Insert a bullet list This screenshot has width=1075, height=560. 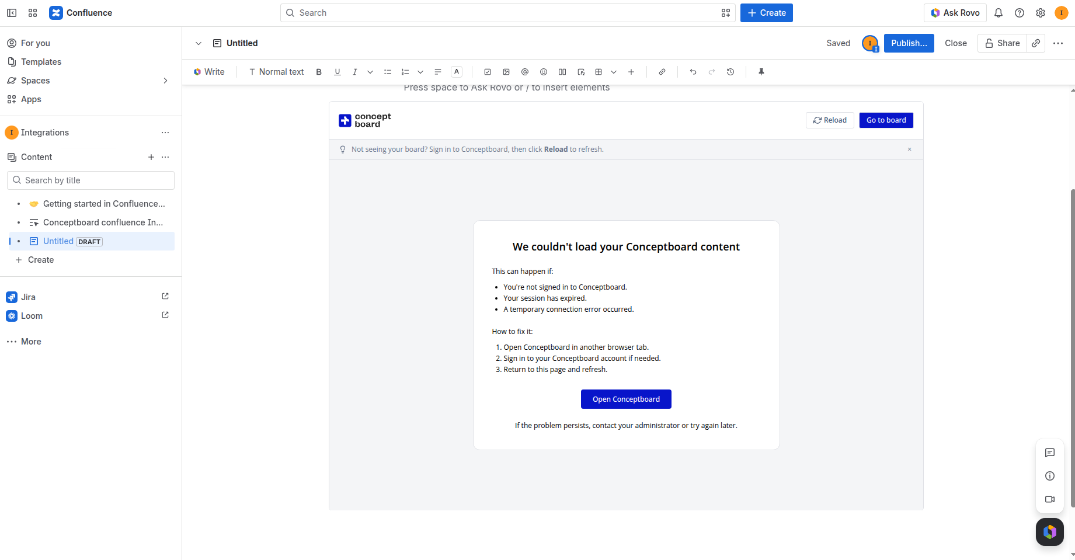tap(388, 72)
